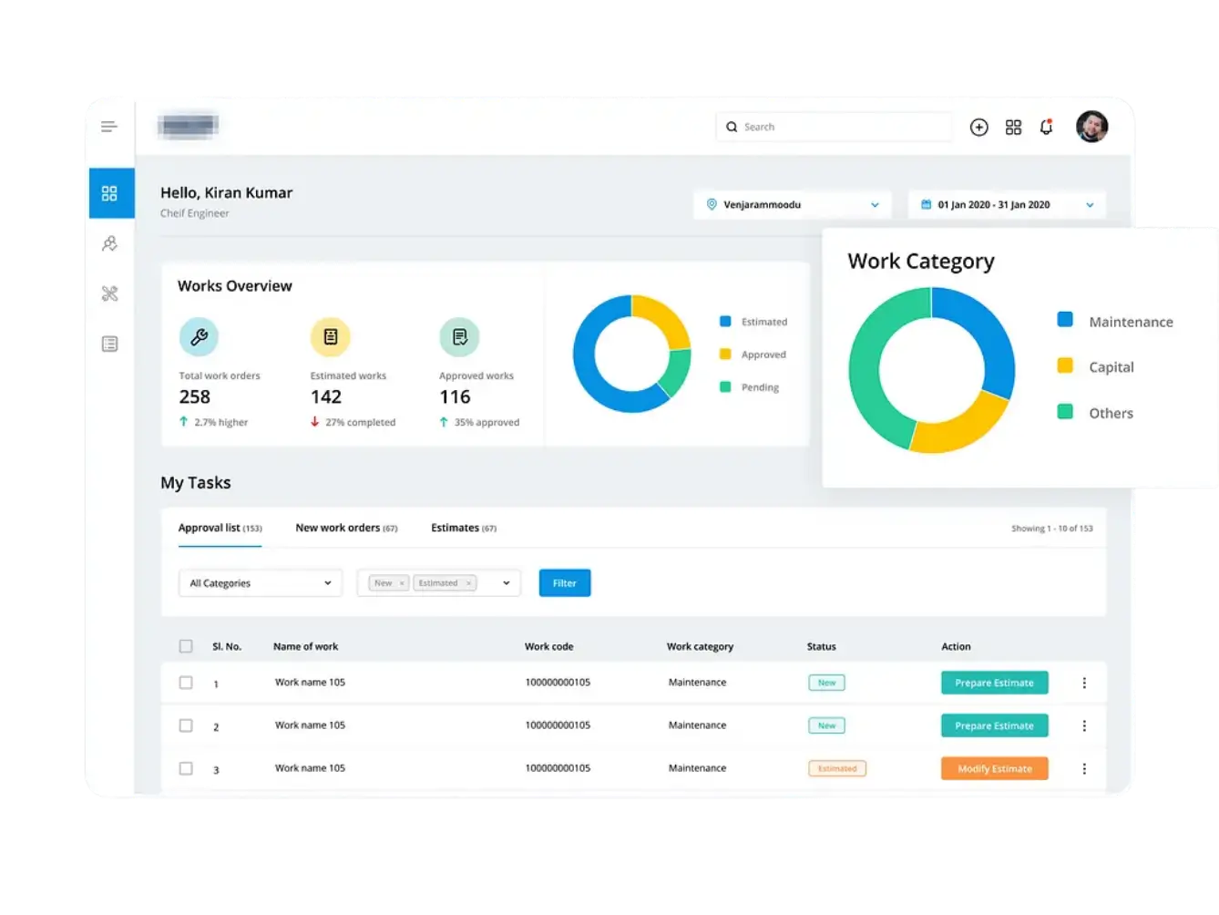Screen dimensions: 1219x915
Task: Click the blue Filter button
Action: click(565, 583)
